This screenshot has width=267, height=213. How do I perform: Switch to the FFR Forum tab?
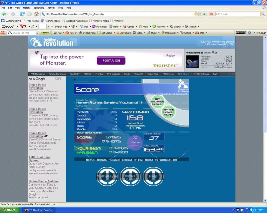(168, 74)
